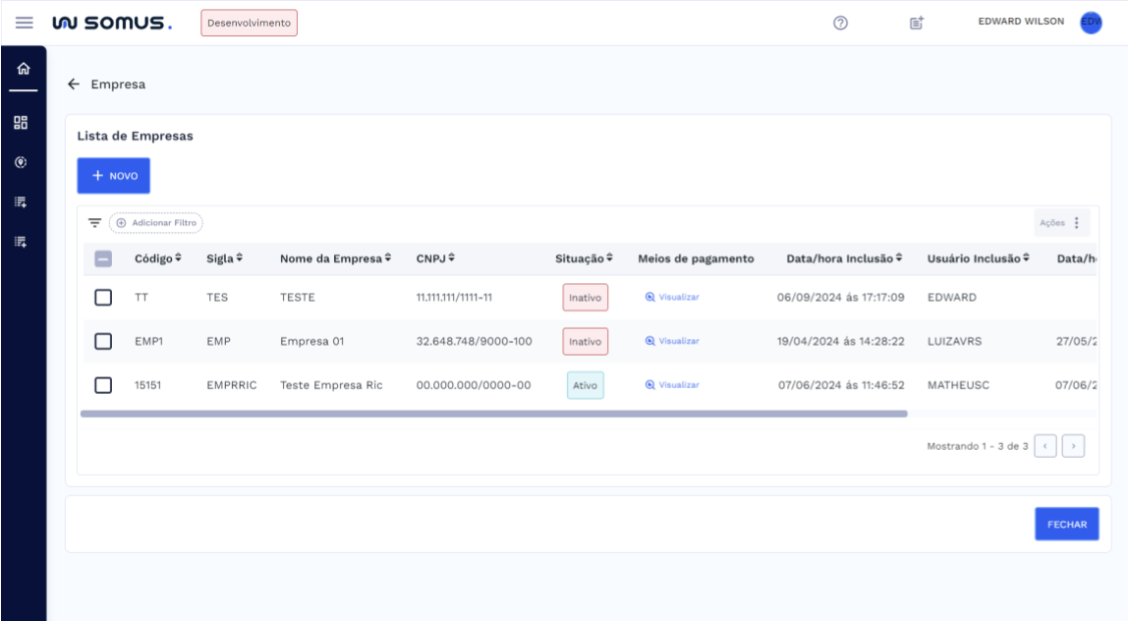The height and width of the screenshot is (621, 1128).
Task: Open the notes icon in header
Action: (x=911, y=23)
